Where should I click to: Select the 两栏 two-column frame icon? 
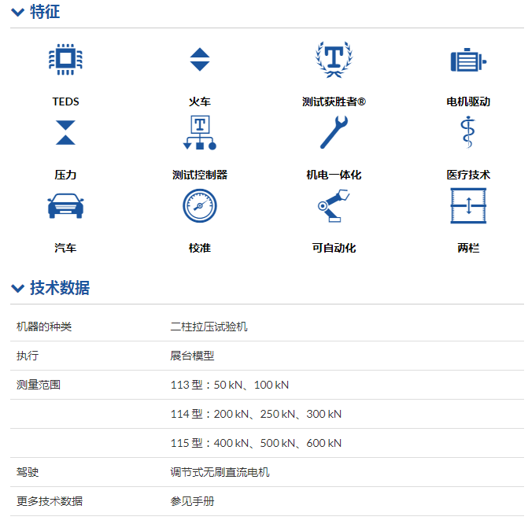tap(468, 206)
